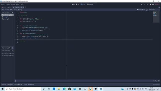Click the Godot version label

(x=156, y=85)
